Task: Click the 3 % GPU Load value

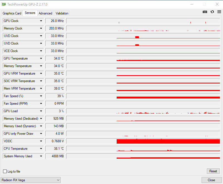Action: coord(55,111)
